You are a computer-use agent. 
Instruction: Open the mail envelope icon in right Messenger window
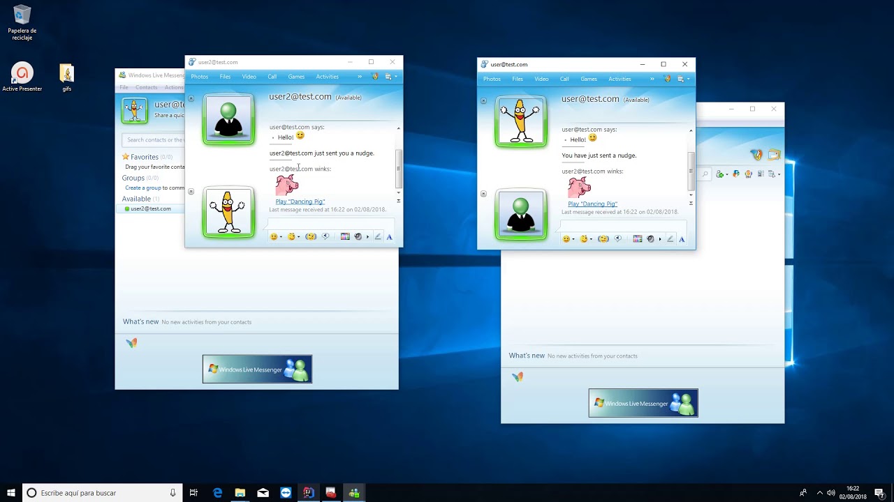click(x=774, y=155)
